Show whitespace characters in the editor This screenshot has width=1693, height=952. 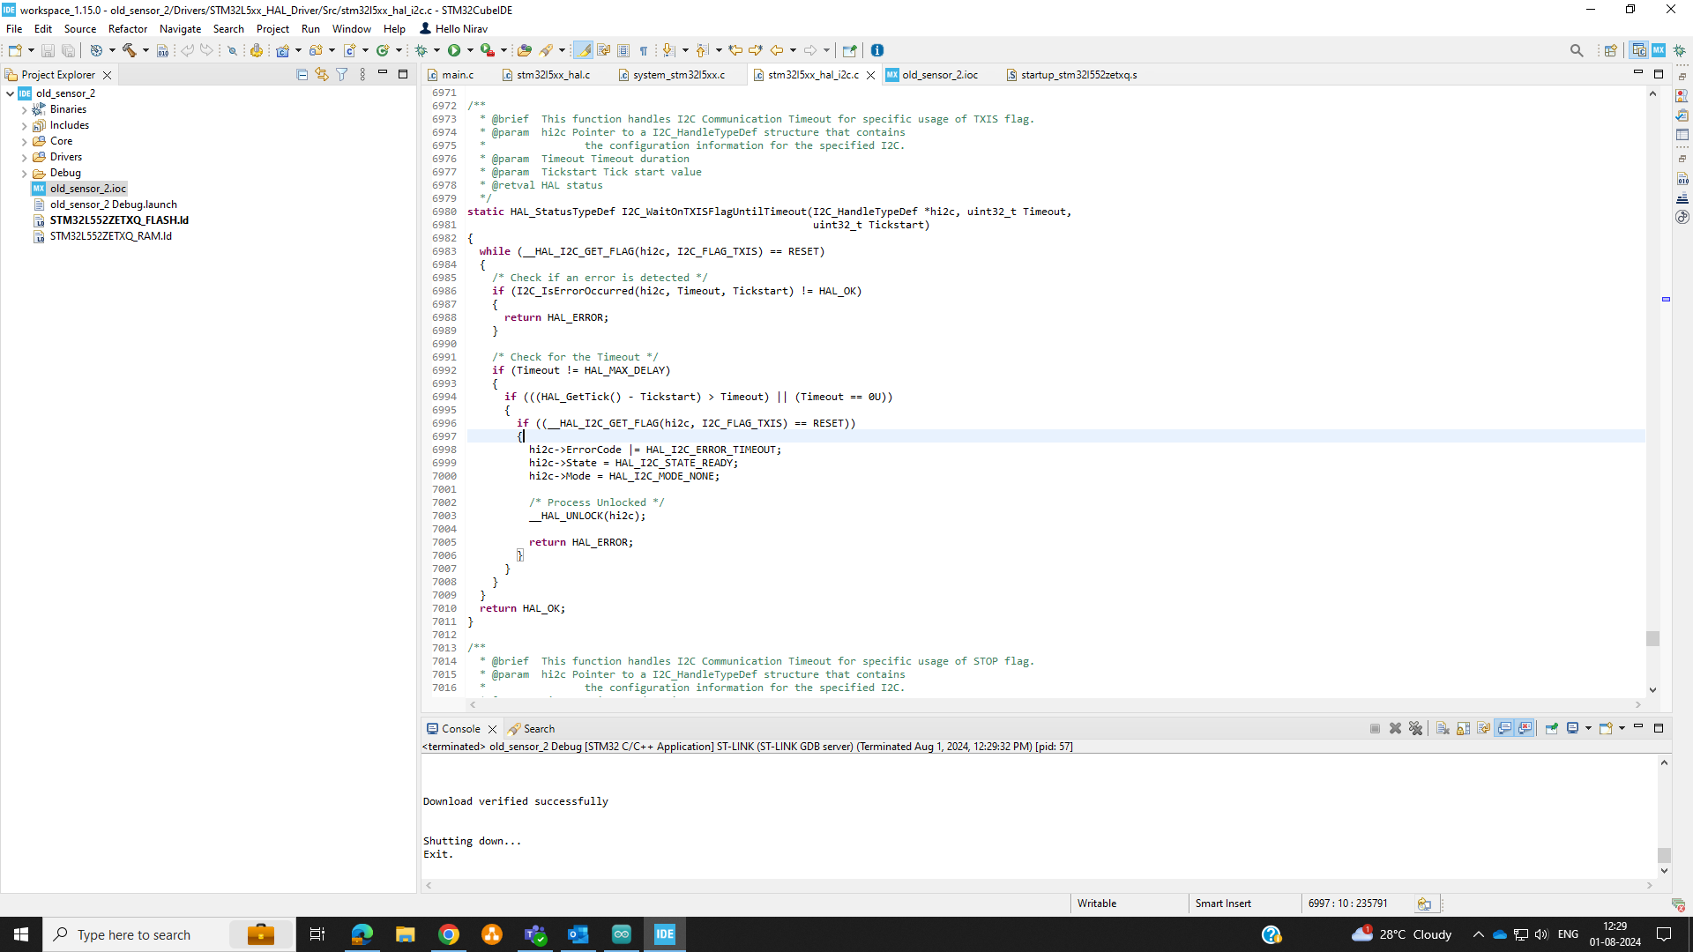[645, 50]
